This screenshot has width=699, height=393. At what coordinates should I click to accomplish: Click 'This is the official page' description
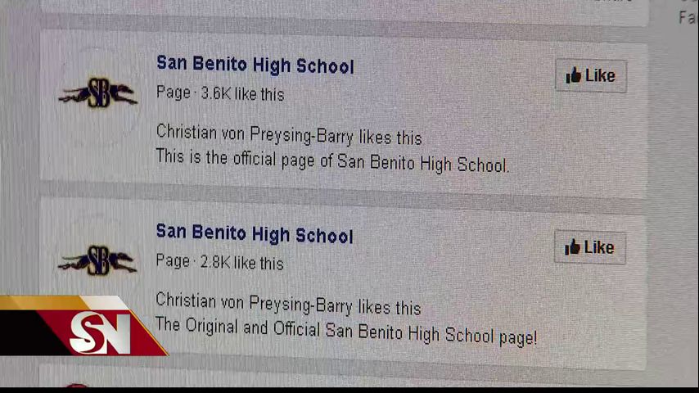[332, 161]
